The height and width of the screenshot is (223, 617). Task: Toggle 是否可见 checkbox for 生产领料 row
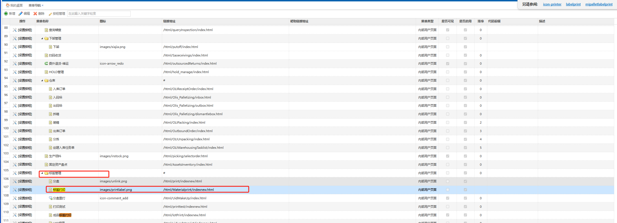coord(448,156)
